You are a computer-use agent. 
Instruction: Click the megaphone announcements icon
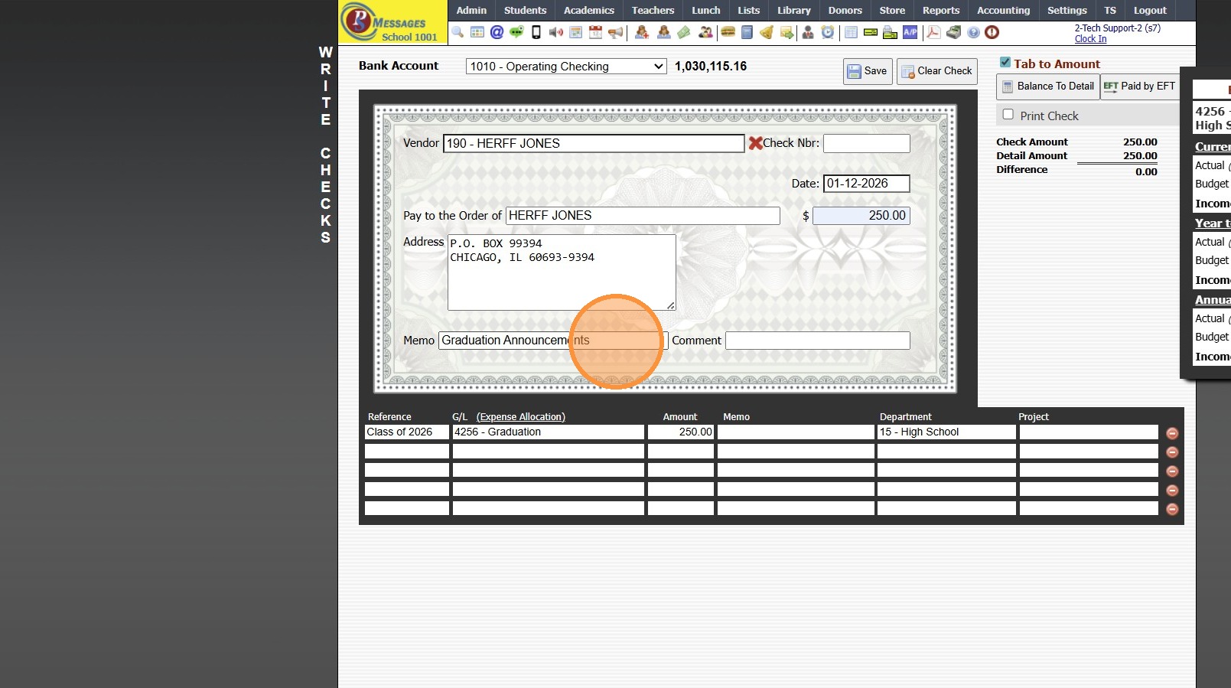615,32
